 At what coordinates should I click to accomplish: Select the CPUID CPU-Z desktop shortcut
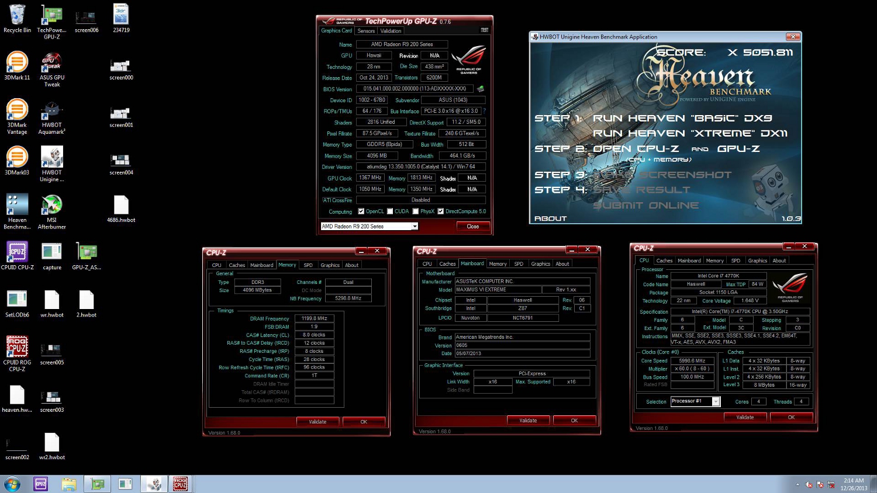tap(17, 256)
